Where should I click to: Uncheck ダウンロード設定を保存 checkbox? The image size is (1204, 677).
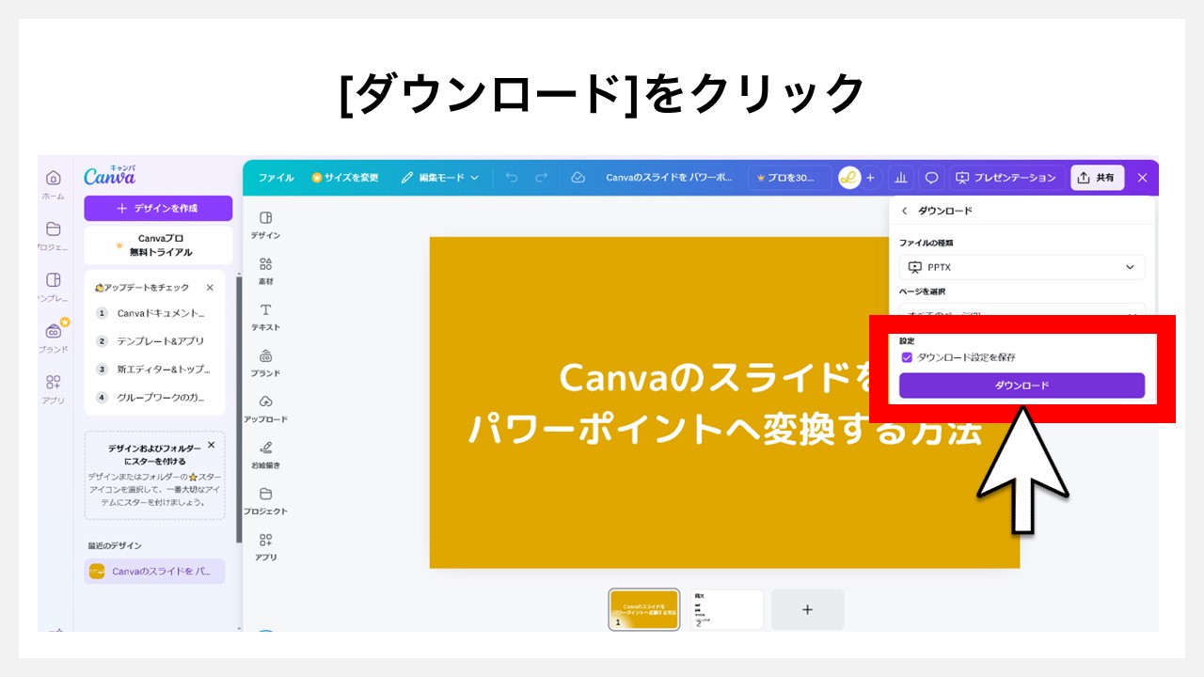pyautogui.click(x=907, y=357)
